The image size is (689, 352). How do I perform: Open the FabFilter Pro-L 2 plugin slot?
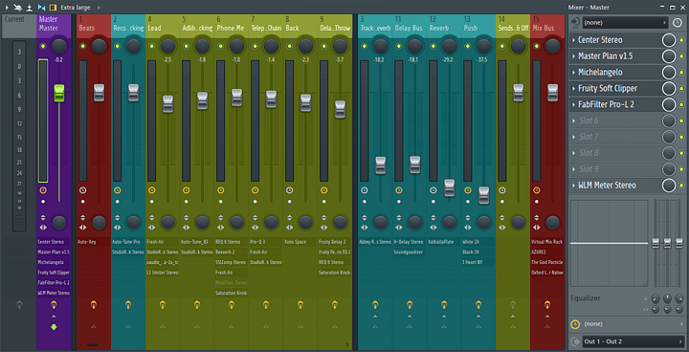click(x=615, y=104)
